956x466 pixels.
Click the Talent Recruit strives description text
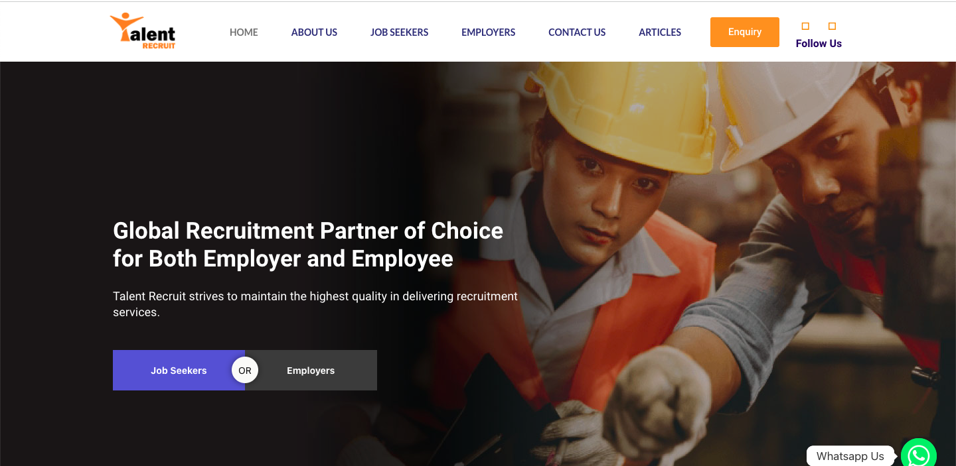tap(315, 304)
